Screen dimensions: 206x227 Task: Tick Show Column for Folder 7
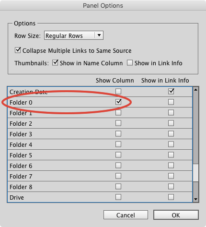coord(118,176)
